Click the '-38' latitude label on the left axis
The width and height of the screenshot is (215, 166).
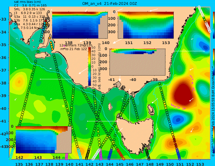(3, 83)
